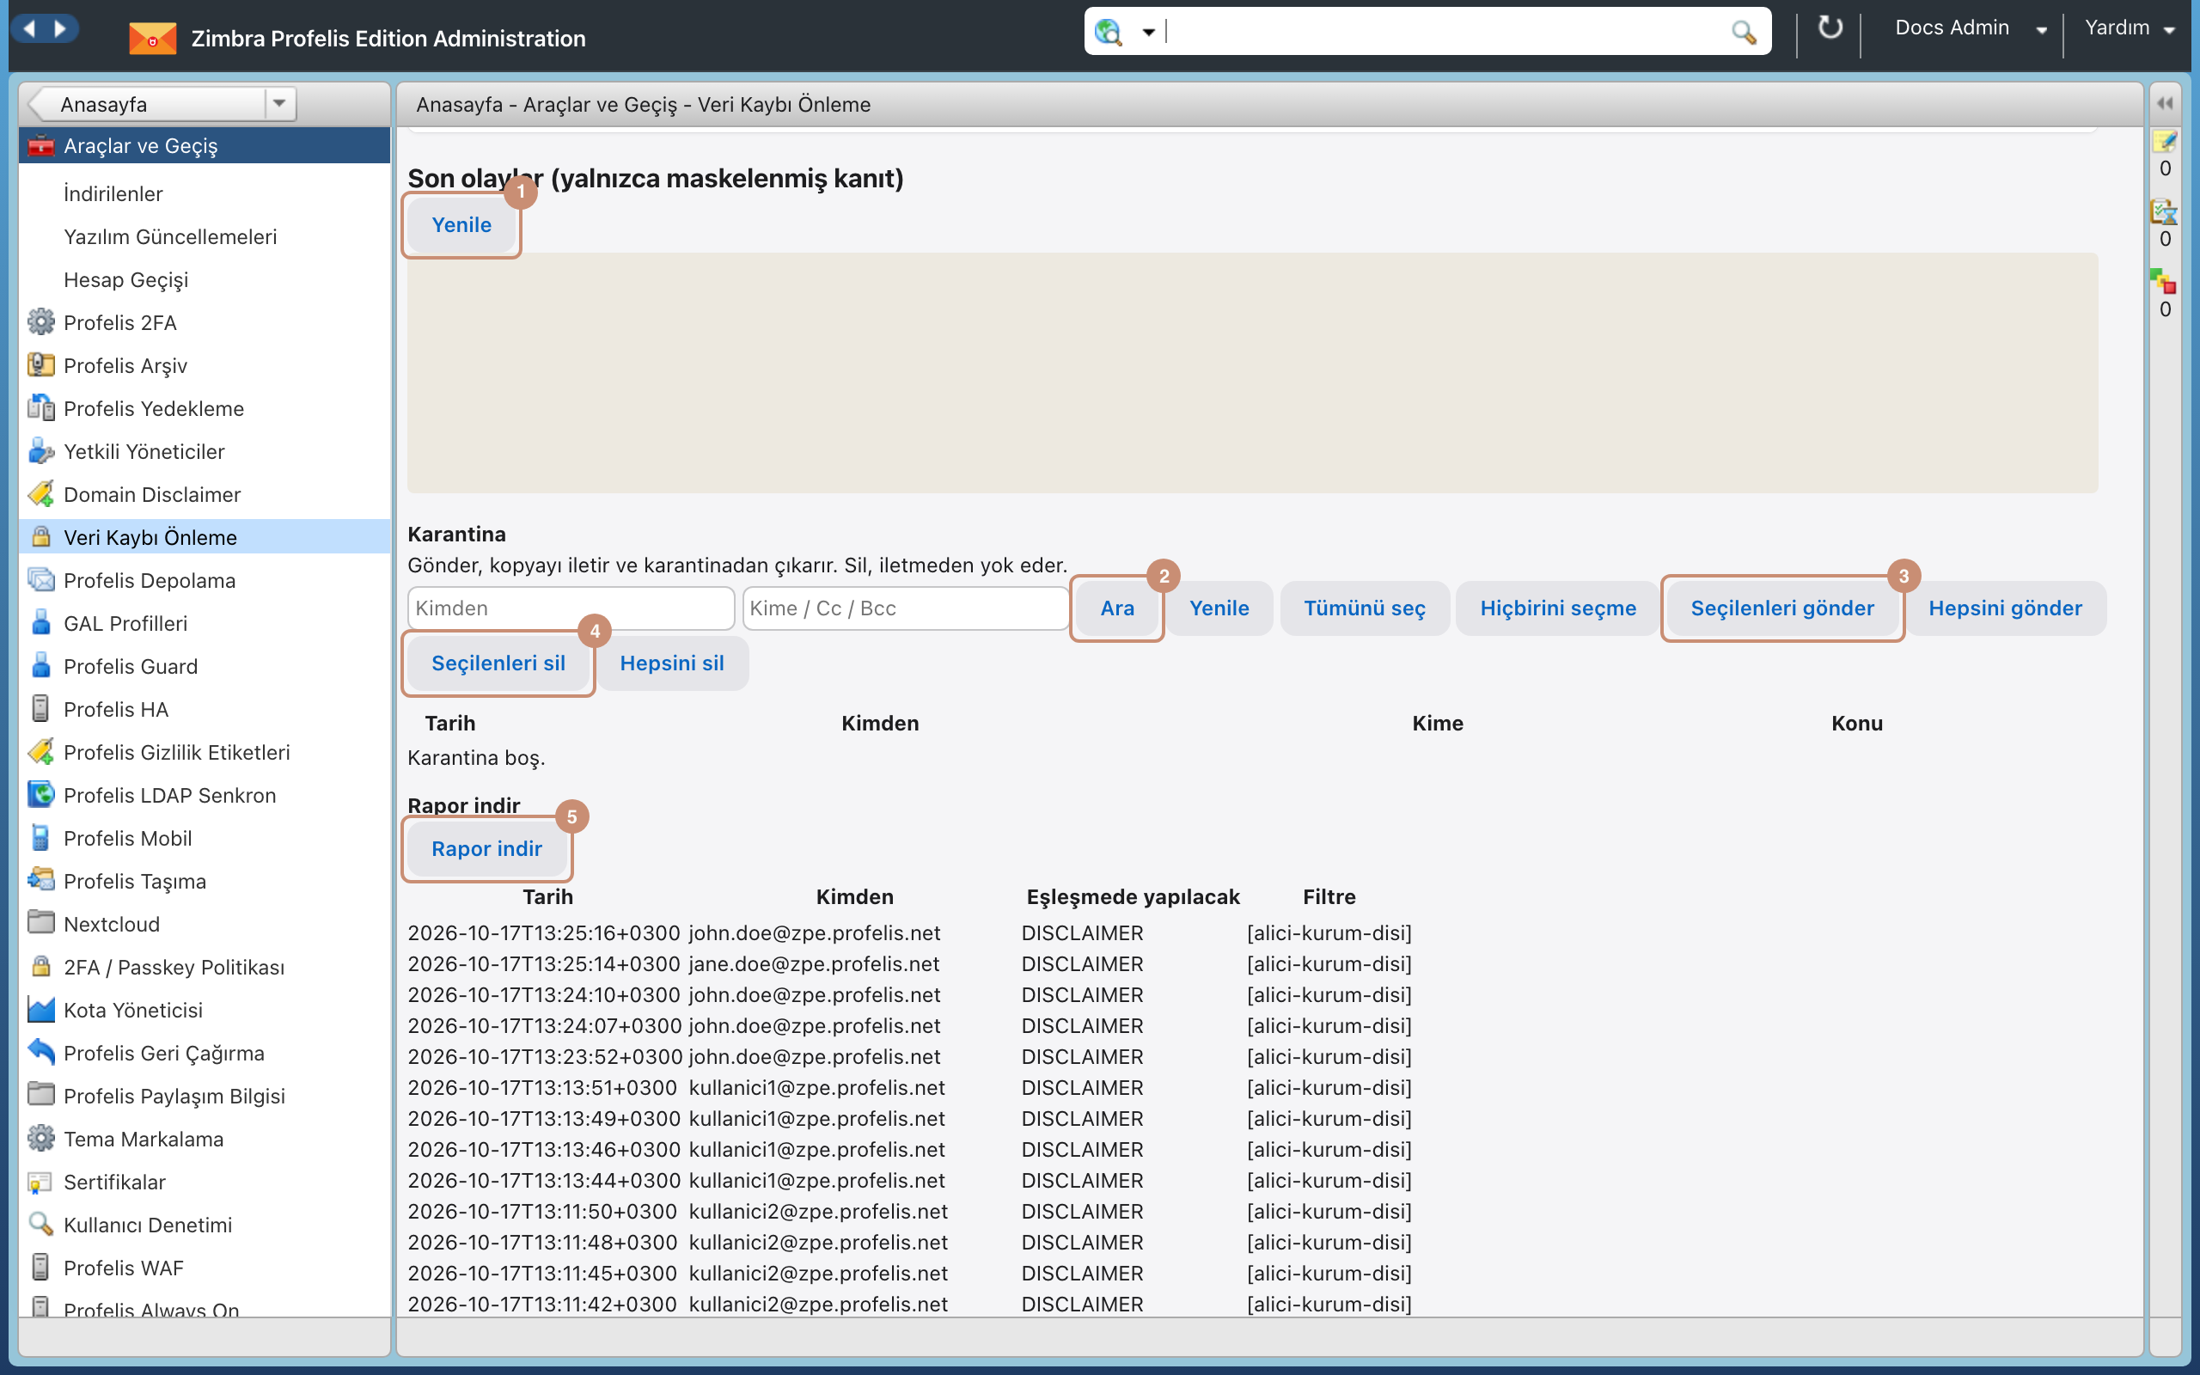The width and height of the screenshot is (2200, 1375).
Task: Click the Seçilenleri gönder button
Action: tap(1781, 608)
